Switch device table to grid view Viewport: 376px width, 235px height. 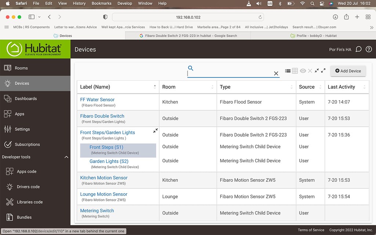tap(295, 71)
